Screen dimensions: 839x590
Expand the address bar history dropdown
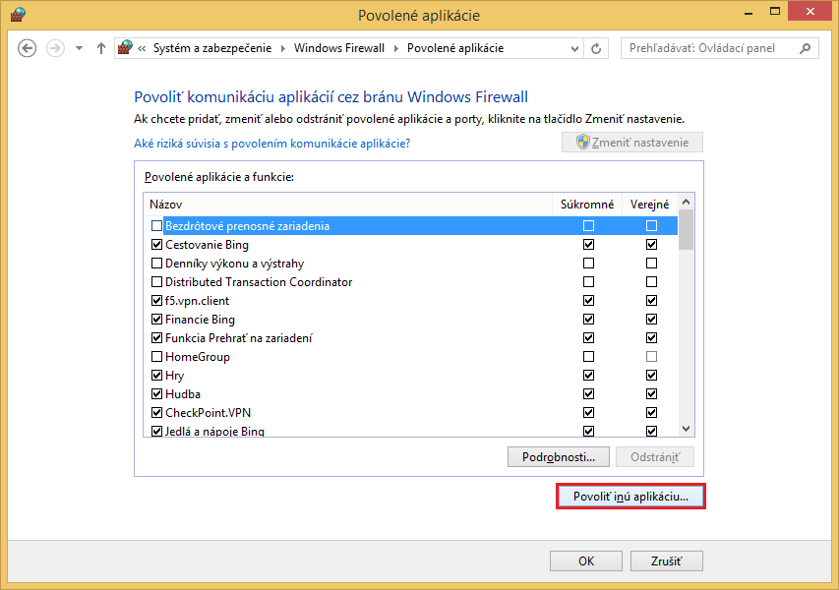coord(572,48)
